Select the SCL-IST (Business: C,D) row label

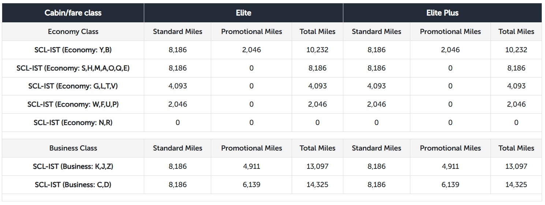pos(73,185)
